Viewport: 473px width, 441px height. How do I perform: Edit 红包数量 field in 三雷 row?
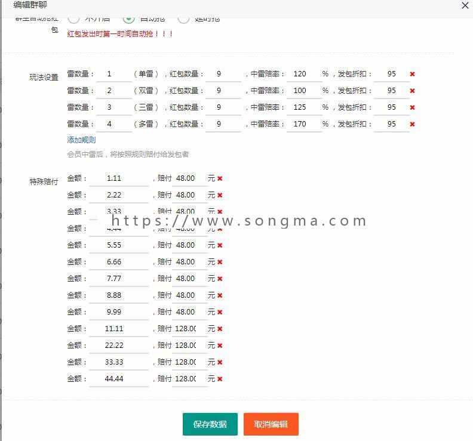[223, 107]
